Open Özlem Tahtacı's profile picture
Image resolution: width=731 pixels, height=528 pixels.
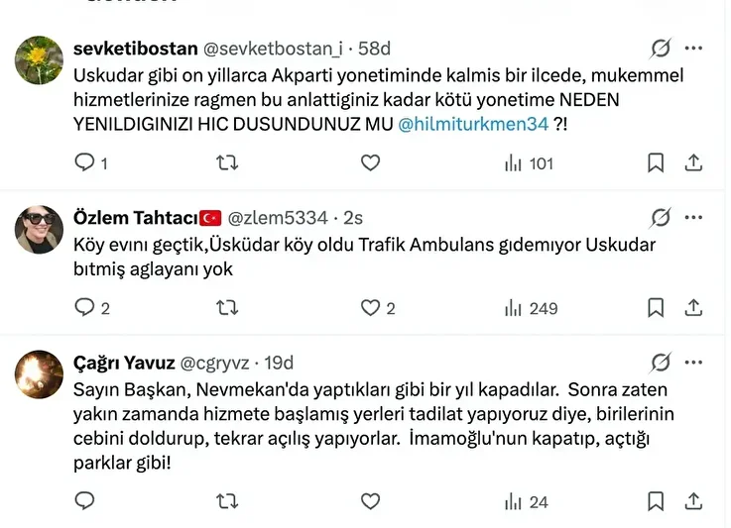pyautogui.click(x=39, y=229)
